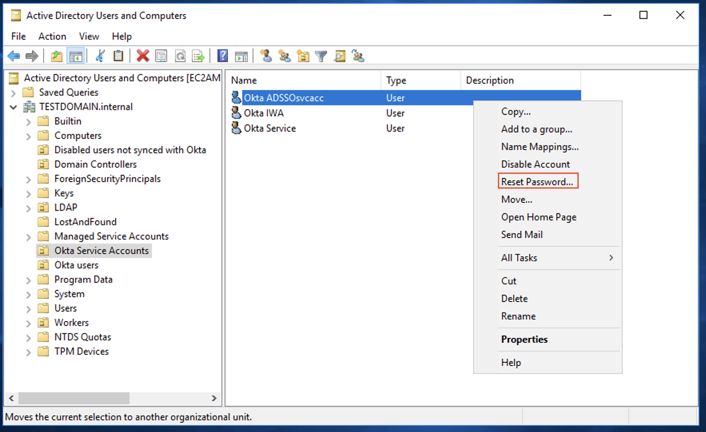Select Add to a group... context entry

click(x=536, y=129)
